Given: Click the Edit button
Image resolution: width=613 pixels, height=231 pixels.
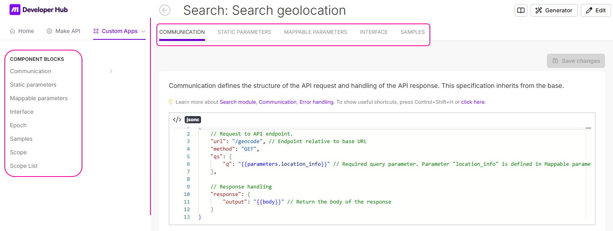Looking at the screenshot, I should coord(595,10).
